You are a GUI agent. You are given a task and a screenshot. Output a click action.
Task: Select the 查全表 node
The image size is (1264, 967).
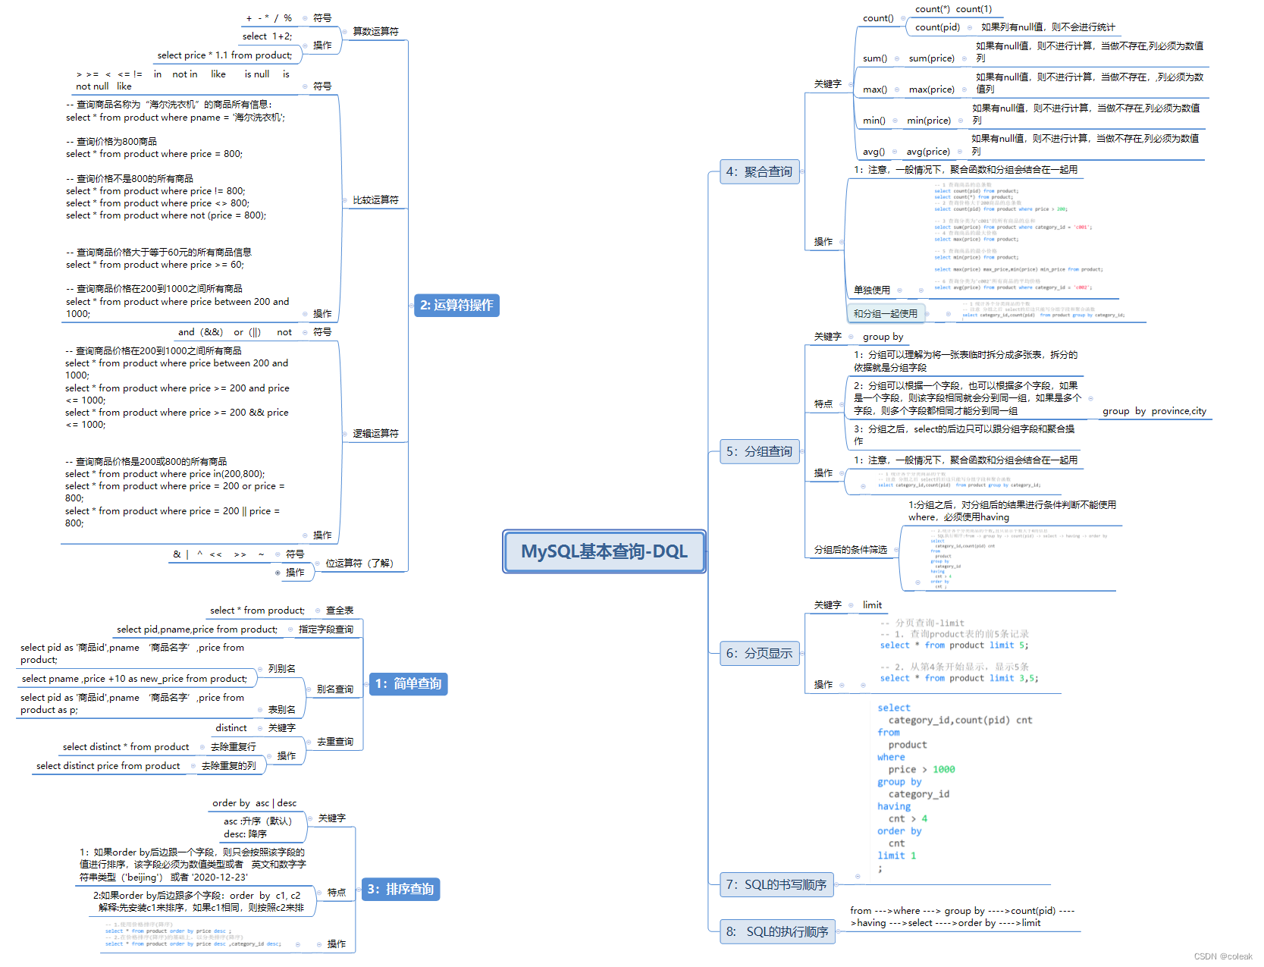pos(340,611)
